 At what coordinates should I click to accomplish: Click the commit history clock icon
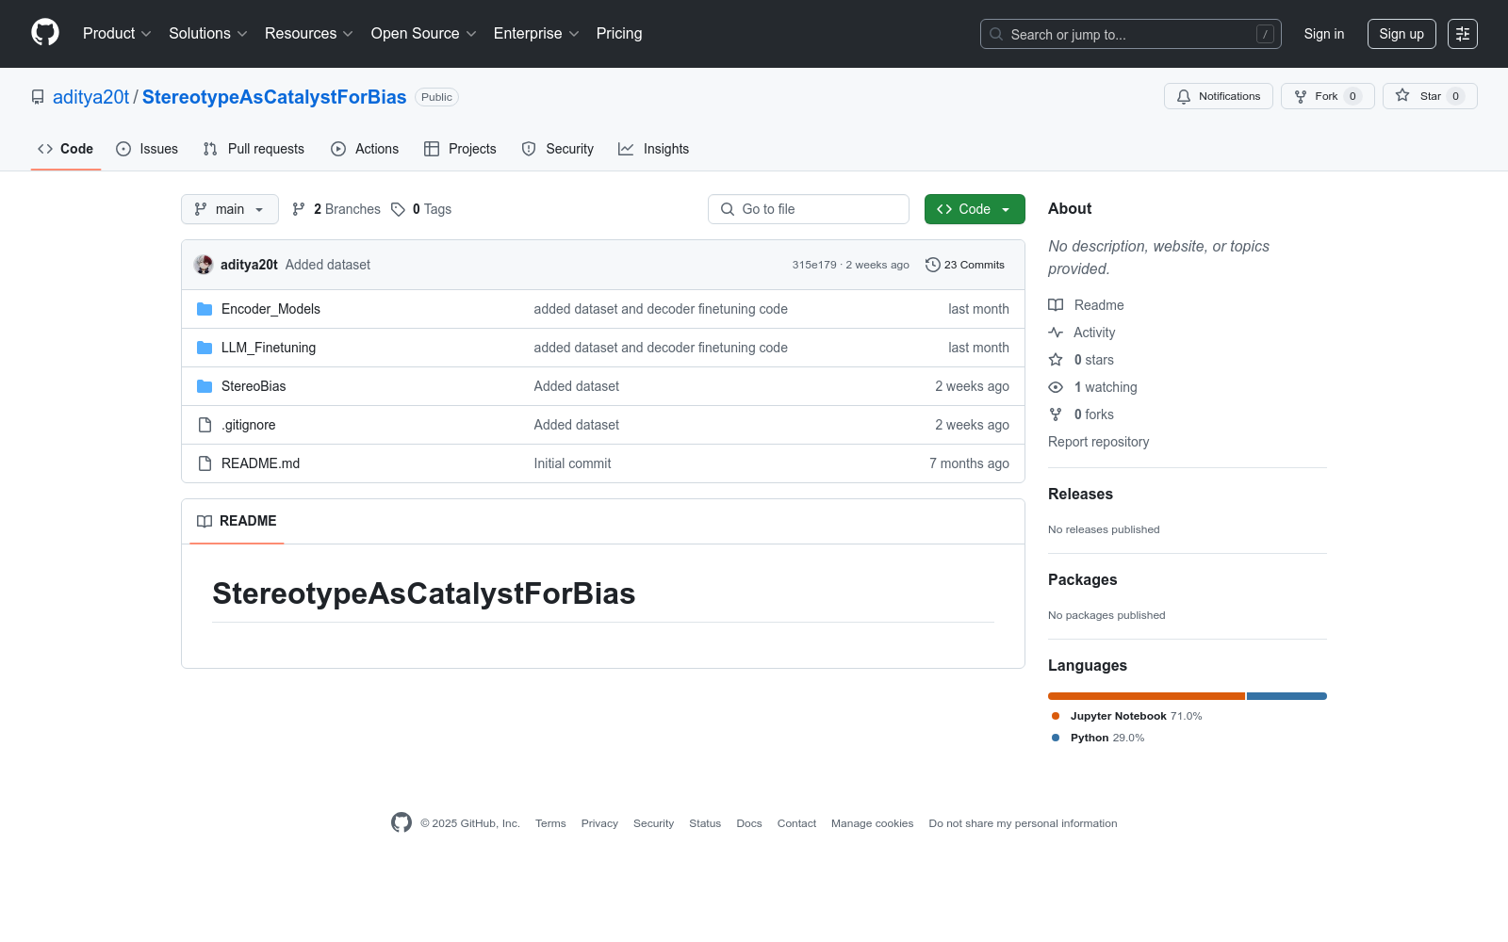pyautogui.click(x=933, y=265)
